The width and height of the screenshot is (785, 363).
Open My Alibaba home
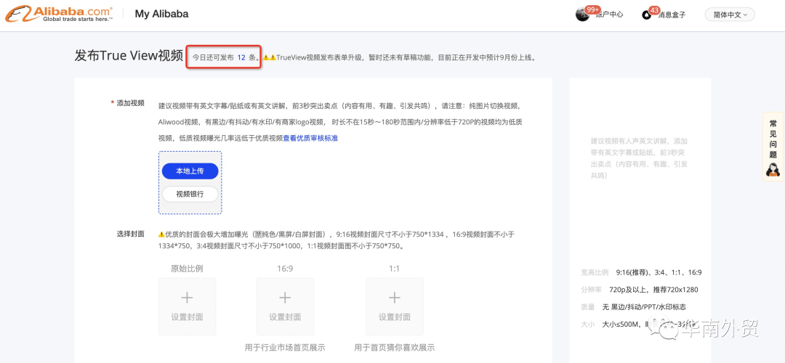[161, 14]
